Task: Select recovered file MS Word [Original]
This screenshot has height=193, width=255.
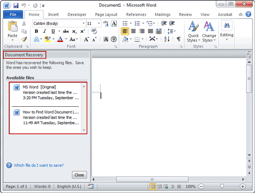Action: [x=46, y=92]
